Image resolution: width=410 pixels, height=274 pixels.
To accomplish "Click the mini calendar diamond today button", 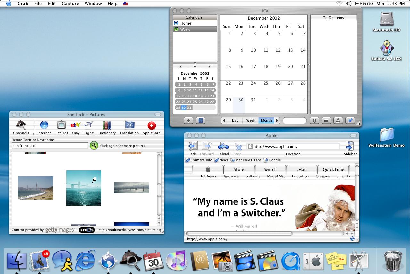I will [195, 67].
